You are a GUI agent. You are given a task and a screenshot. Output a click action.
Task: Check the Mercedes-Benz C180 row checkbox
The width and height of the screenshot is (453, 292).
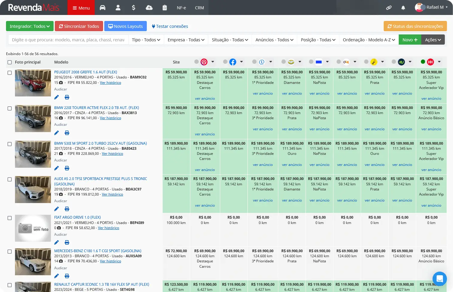tap(10, 252)
